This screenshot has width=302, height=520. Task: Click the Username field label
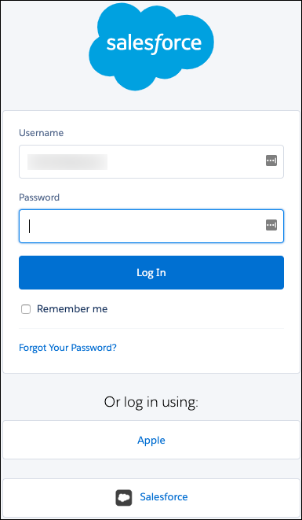41,133
